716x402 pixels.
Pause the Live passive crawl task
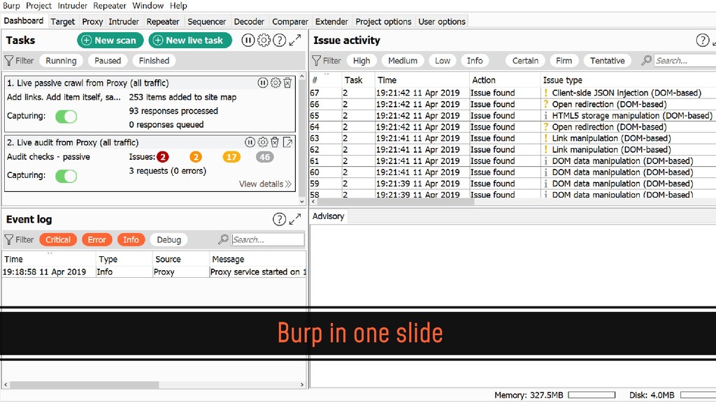(x=263, y=82)
